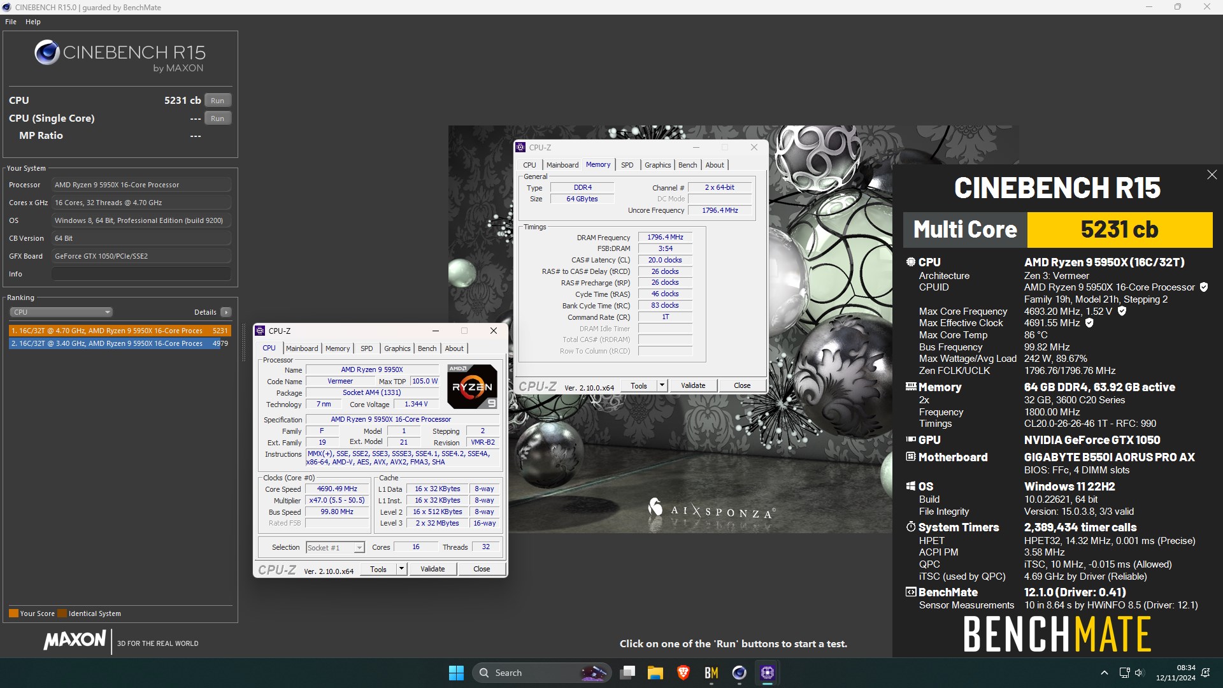Image resolution: width=1223 pixels, height=688 pixels.
Task: Click the orange Your Score legend swatch
Action: (13, 613)
